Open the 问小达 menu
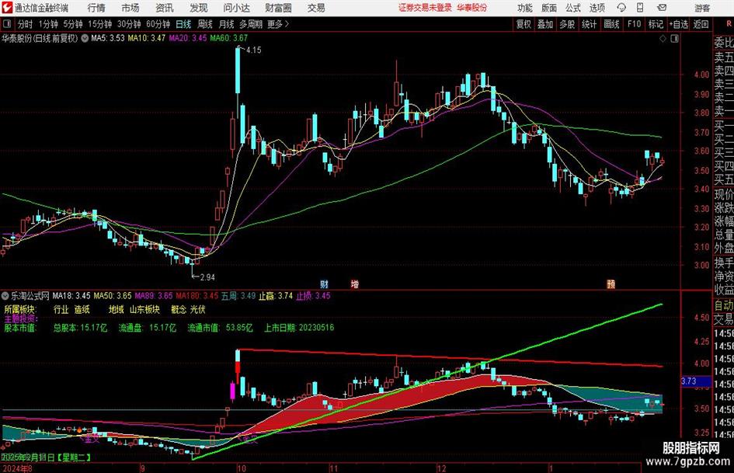734x473 pixels. [236, 8]
